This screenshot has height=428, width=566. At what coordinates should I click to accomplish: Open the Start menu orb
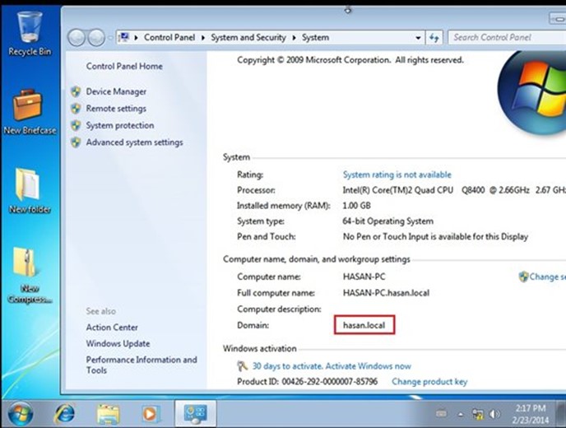tap(21, 414)
